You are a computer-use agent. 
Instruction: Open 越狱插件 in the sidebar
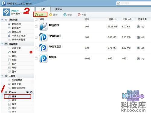[x=16, y=28]
